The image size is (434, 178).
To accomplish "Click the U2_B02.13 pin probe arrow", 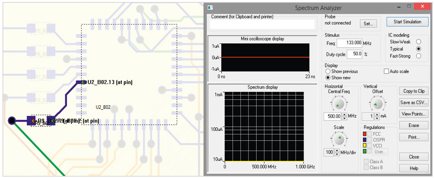I will tap(84, 82).
